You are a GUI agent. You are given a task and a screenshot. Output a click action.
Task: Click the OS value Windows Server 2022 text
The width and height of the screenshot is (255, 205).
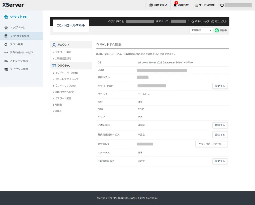pos(165,62)
